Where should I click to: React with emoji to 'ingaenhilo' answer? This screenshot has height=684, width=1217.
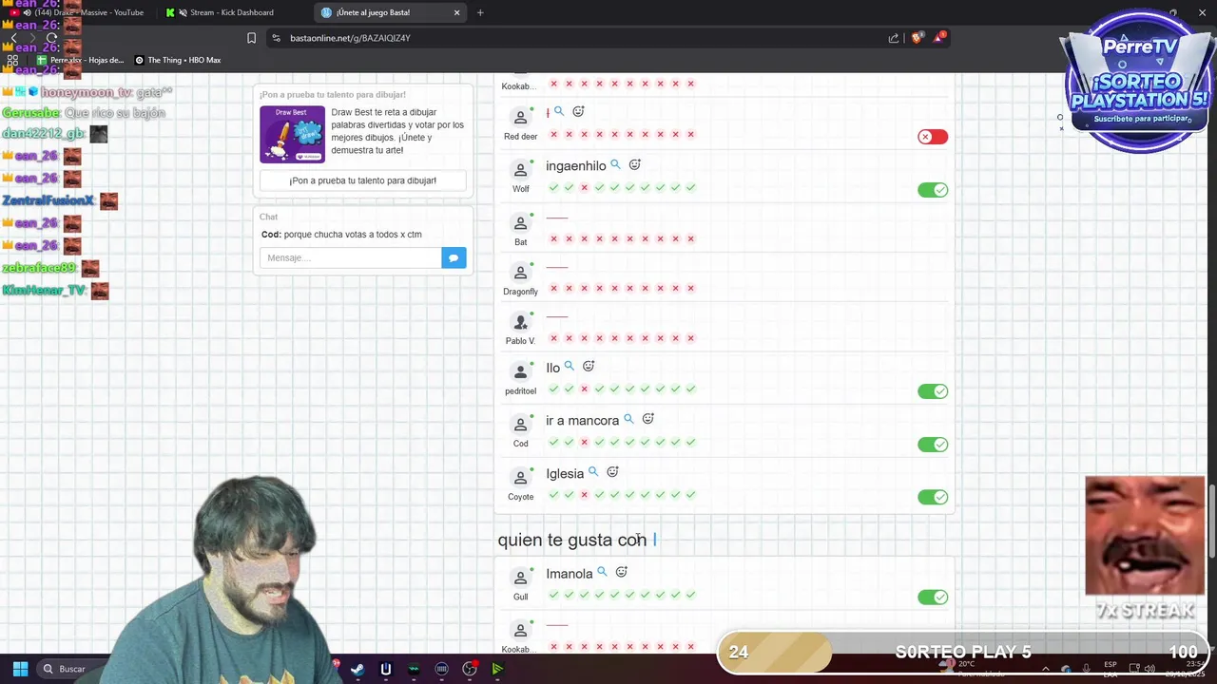tap(635, 165)
